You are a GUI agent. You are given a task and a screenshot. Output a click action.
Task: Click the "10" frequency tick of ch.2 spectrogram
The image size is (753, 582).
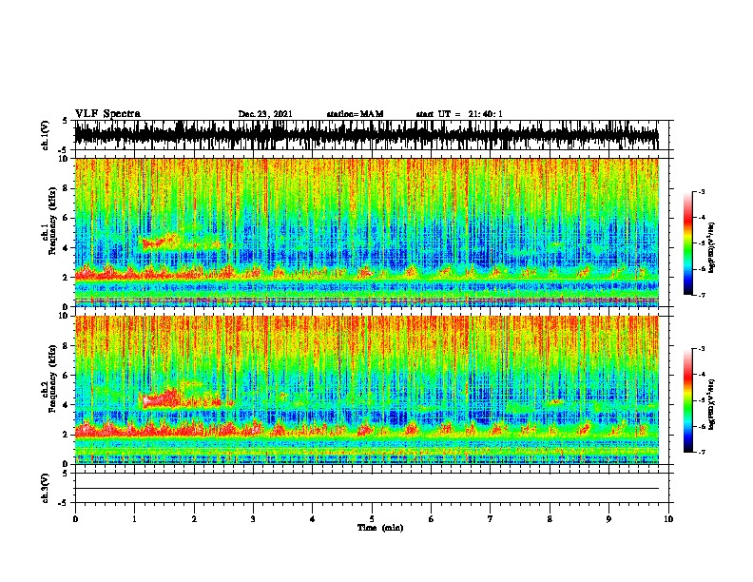pos(65,316)
